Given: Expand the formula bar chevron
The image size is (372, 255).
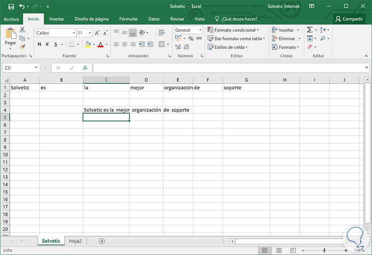Looking at the screenshot, I should [x=367, y=68].
